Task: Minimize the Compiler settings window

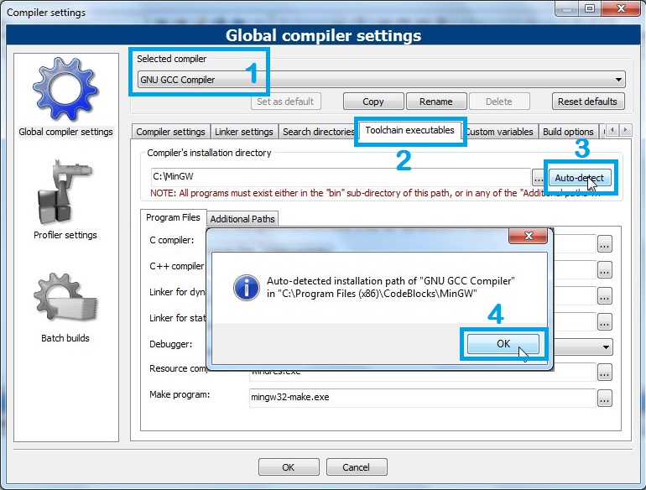Action: [567, 8]
